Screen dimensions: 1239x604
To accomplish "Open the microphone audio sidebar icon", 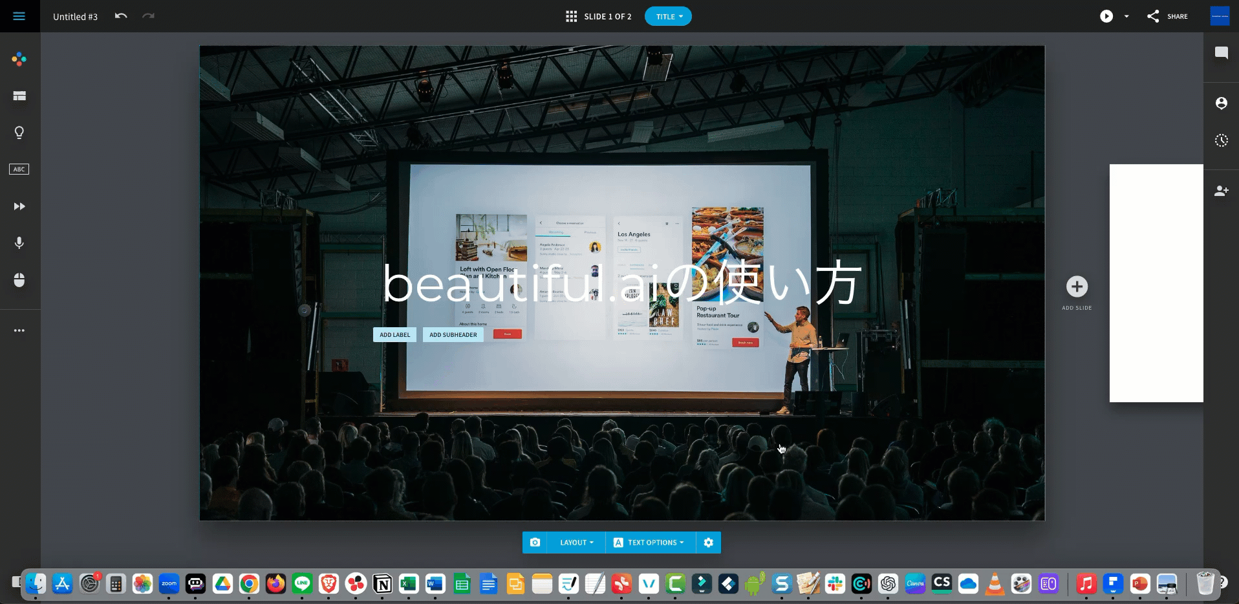I will (x=19, y=243).
